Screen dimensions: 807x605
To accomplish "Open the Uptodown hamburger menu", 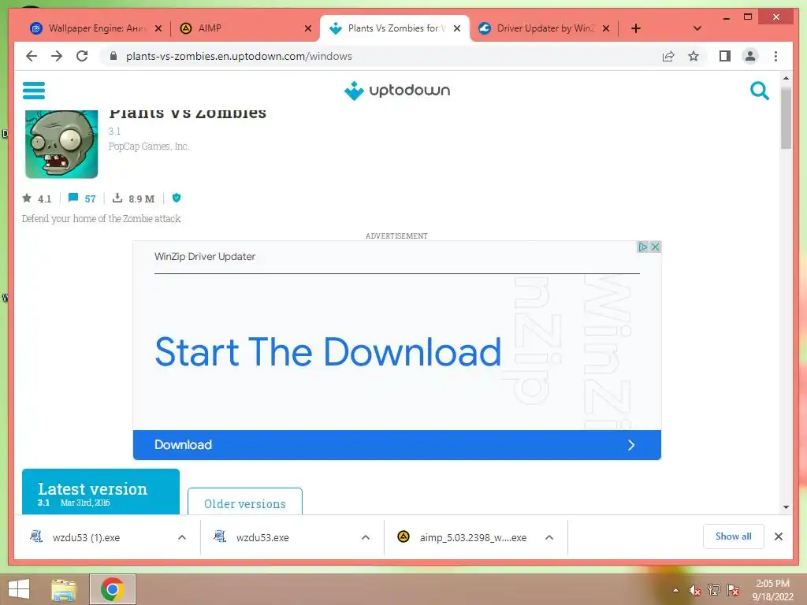I will 34,91.
